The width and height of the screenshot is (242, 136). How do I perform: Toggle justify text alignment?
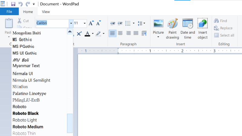click(x=136, y=33)
